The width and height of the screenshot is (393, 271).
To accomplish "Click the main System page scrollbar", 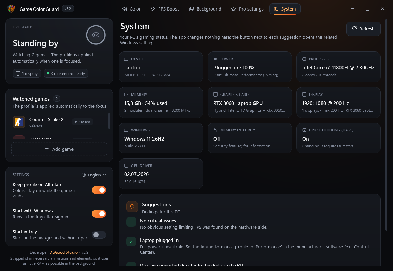I will coord(386,125).
